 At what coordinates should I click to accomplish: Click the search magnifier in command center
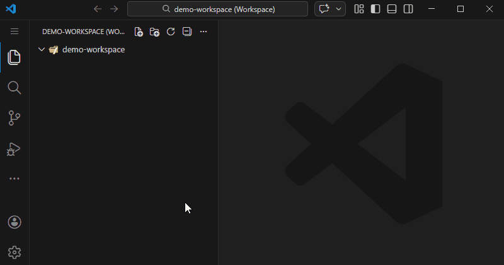point(166,9)
